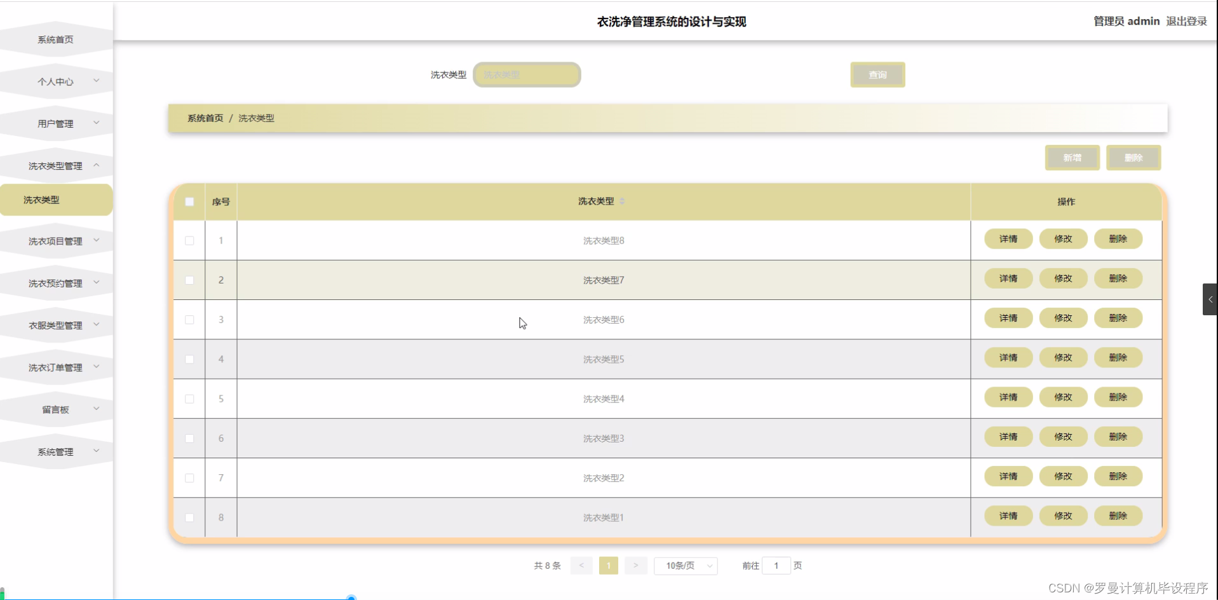
Task: Collapse the 洗衣类型管理 menu
Action: point(56,165)
